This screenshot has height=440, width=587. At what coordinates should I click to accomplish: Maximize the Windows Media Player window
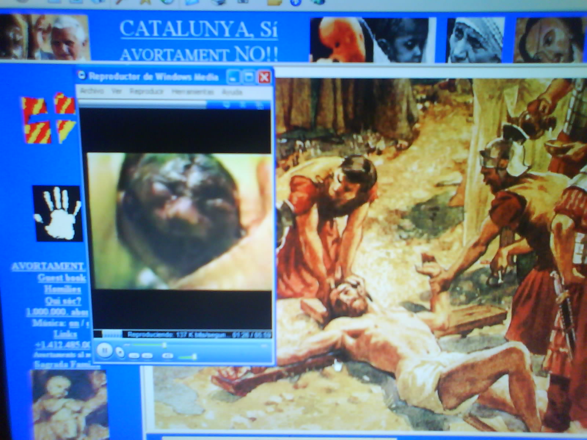pyautogui.click(x=249, y=77)
